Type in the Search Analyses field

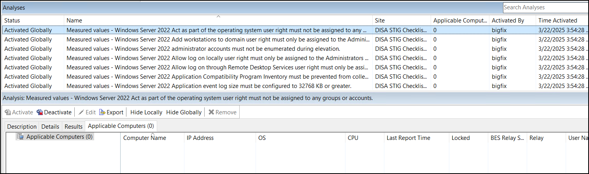pyautogui.click(x=545, y=7)
